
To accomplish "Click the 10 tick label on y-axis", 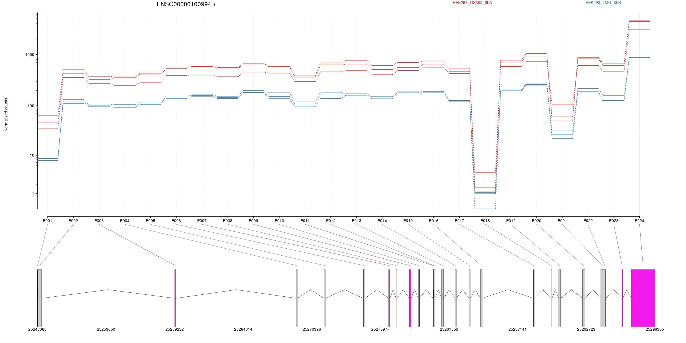I will click(x=32, y=155).
